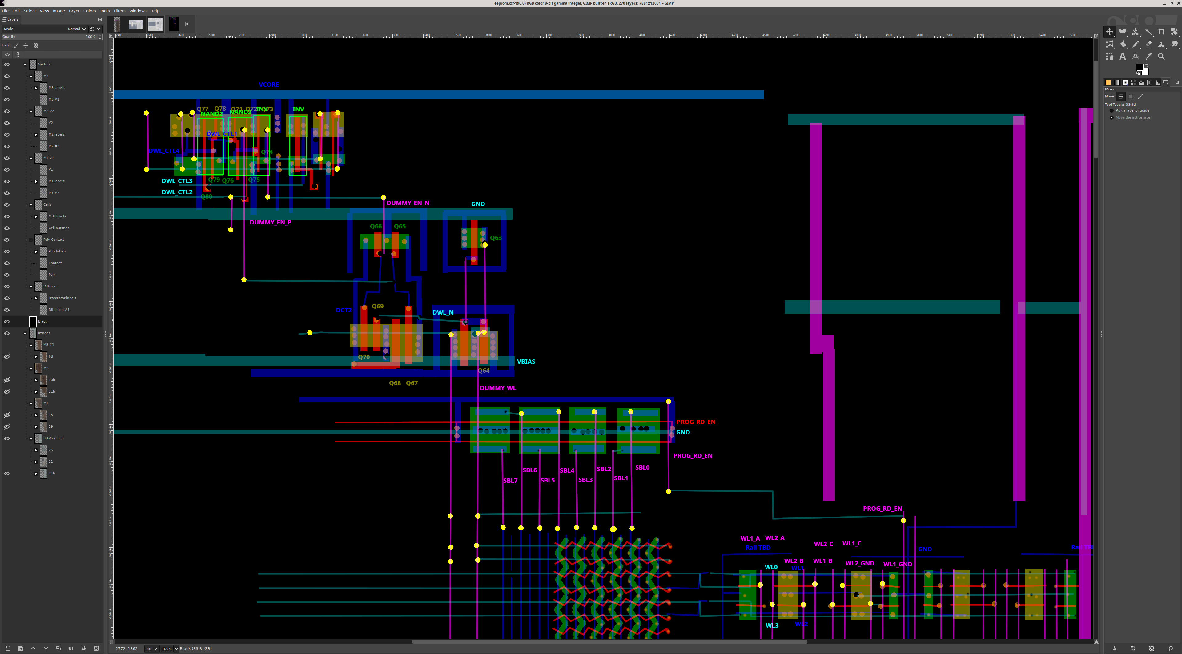Add a mask to the layer
Viewport: 1182px width, 654px height.
click(83, 648)
